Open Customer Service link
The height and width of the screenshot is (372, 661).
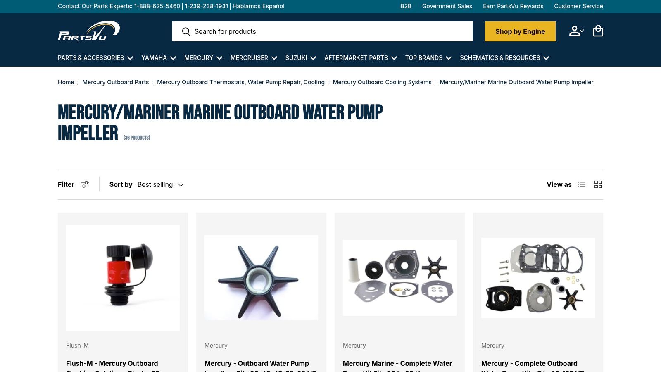(x=578, y=6)
